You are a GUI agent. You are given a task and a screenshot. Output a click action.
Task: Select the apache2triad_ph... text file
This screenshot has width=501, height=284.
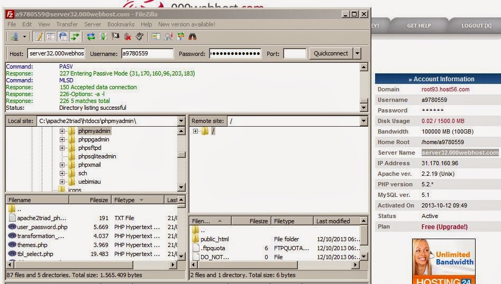42,218
